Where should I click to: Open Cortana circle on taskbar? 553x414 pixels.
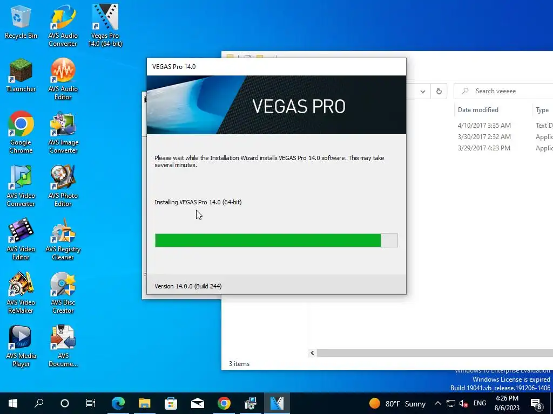[65, 403]
